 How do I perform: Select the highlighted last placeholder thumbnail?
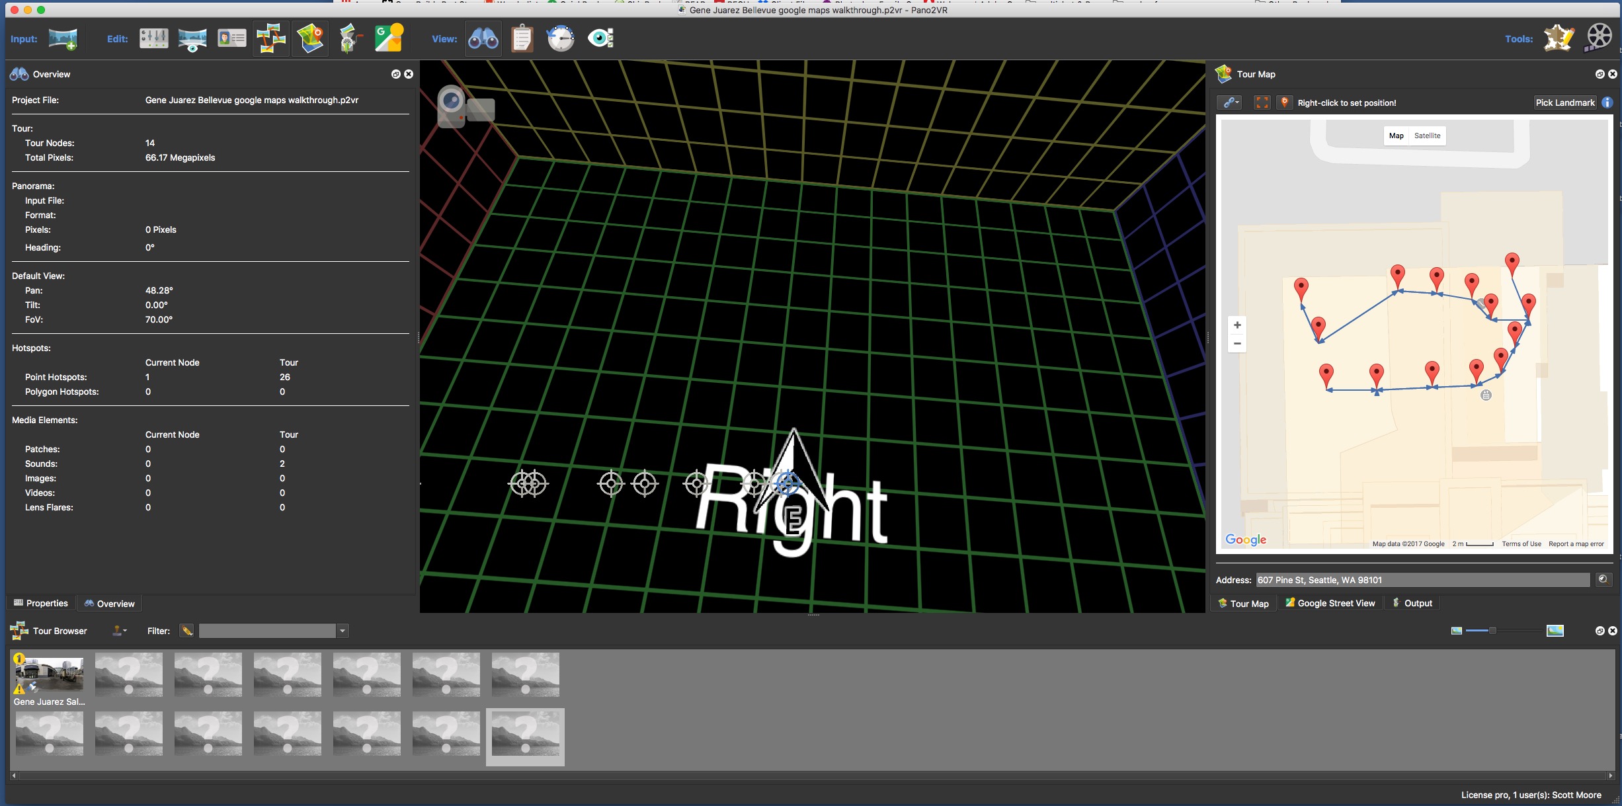tap(525, 736)
